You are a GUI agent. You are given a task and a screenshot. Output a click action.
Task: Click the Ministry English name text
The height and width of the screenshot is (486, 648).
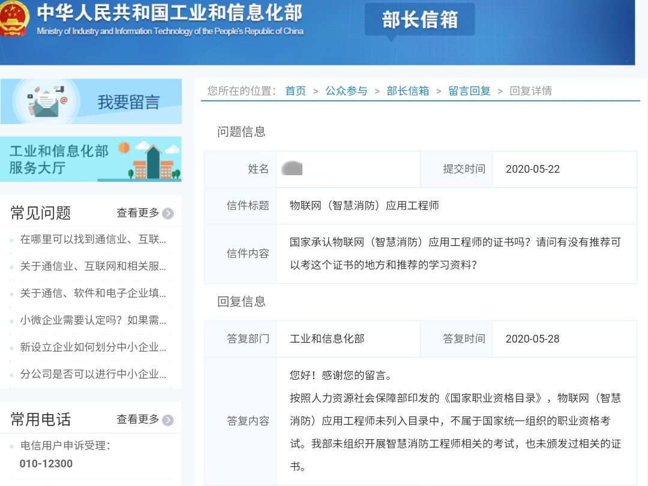pos(170,31)
